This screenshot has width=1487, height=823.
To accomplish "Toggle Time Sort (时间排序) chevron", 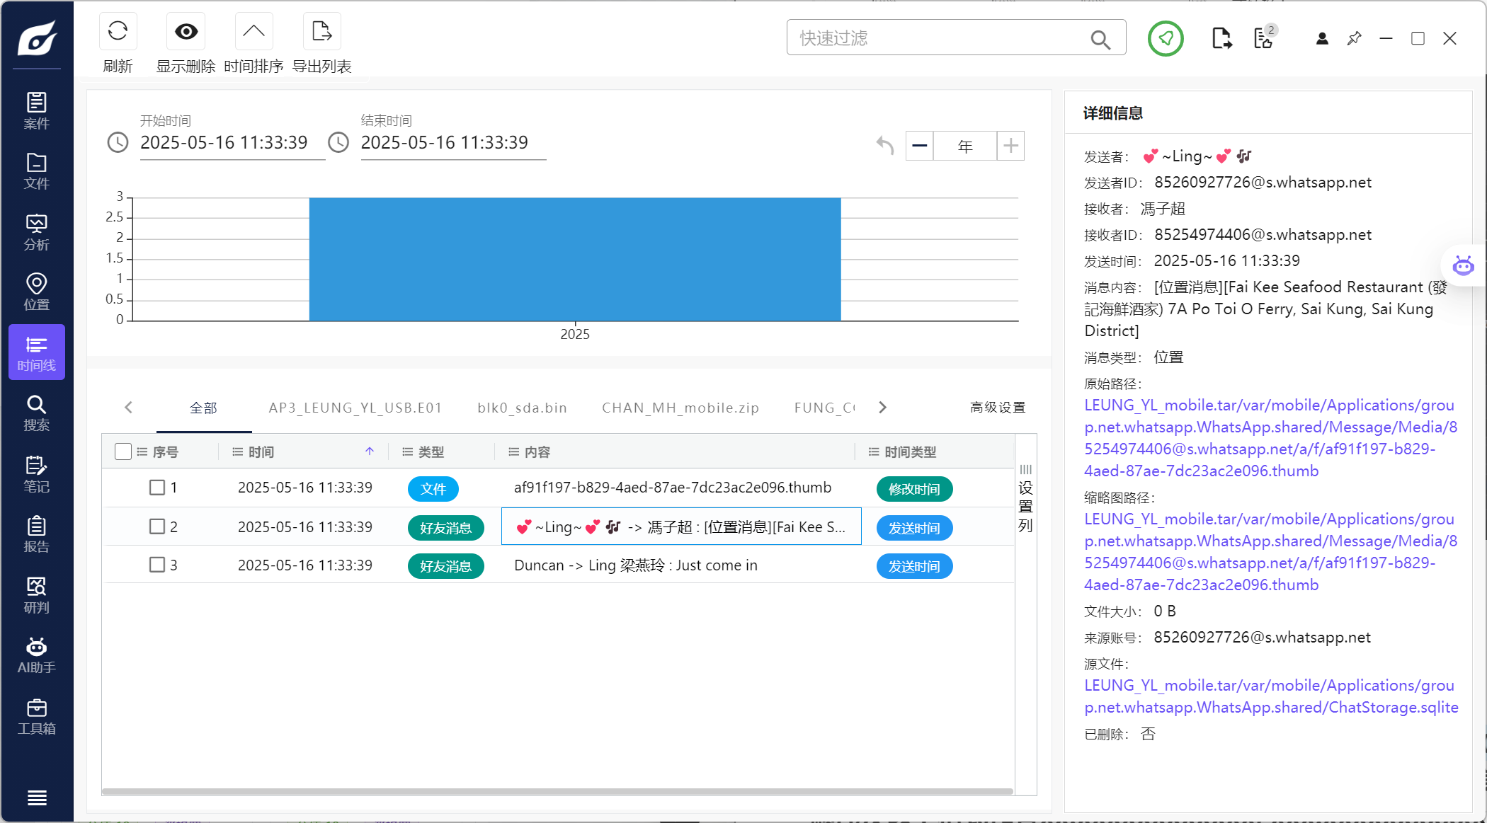I will click(253, 32).
